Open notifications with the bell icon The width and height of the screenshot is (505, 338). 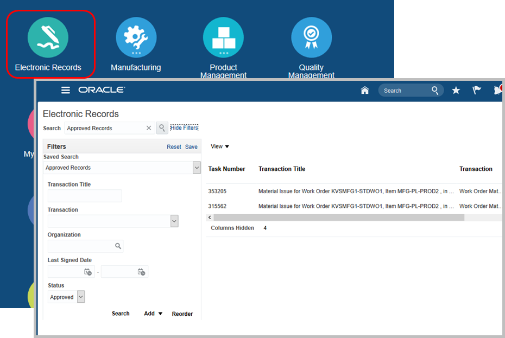click(497, 90)
